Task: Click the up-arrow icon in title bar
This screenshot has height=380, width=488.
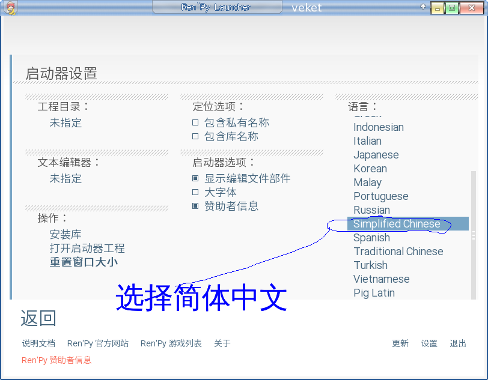Action: (423, 7)
